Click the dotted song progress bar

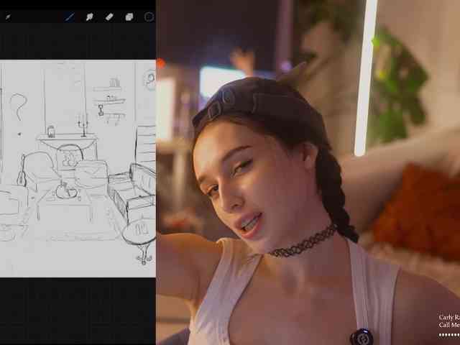click(449, 335)
